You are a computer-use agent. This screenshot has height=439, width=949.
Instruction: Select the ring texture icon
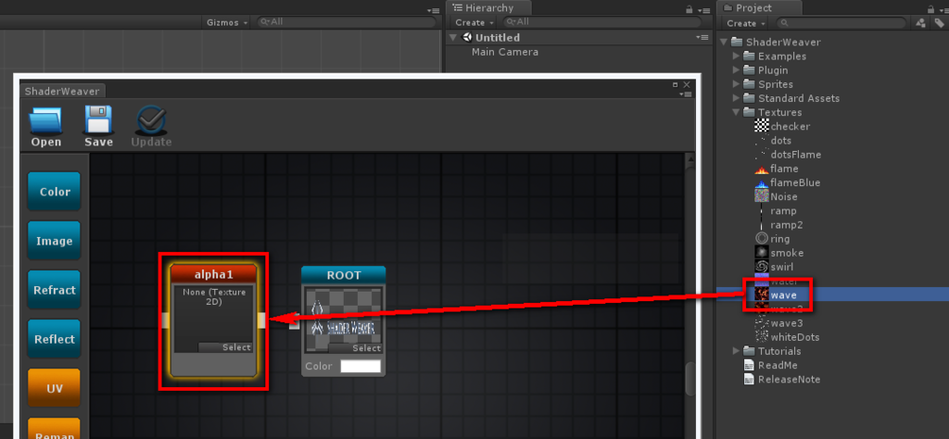[762, 239]
